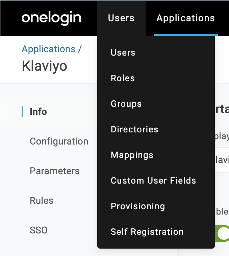Open Directories from the Users menu
The width and height of the screenshot is (229, 256).
(134, 129)
